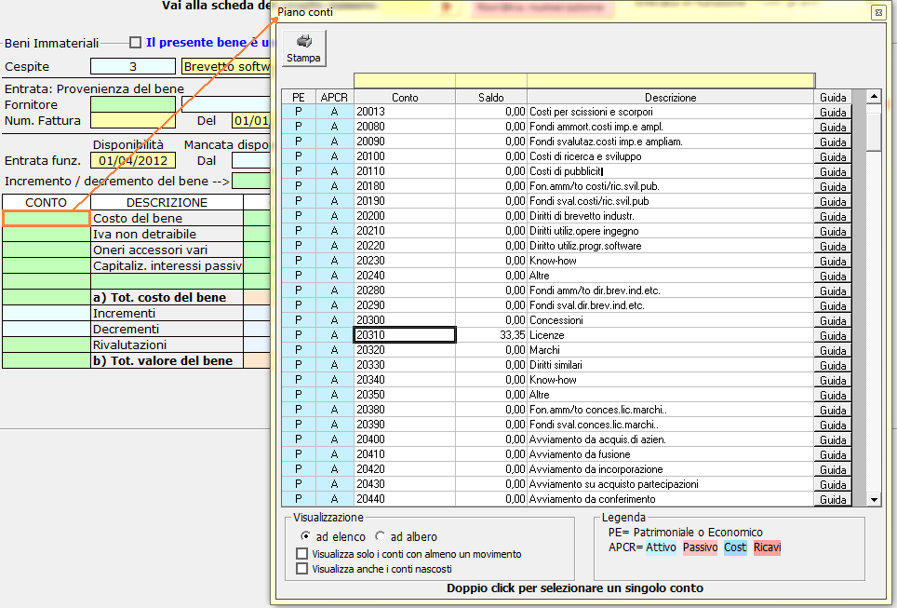Select account cell 20400
The image size is (897, 608).
coord(405,439)
